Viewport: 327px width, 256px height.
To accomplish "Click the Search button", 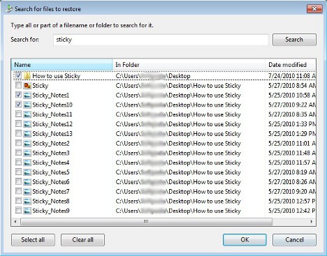I will coord(294,40).
